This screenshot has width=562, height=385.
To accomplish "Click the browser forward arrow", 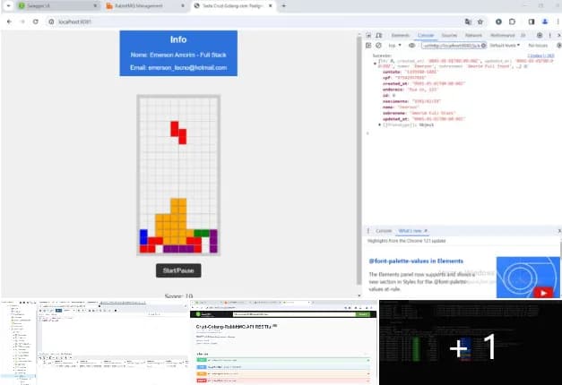I will coord(22,21).
